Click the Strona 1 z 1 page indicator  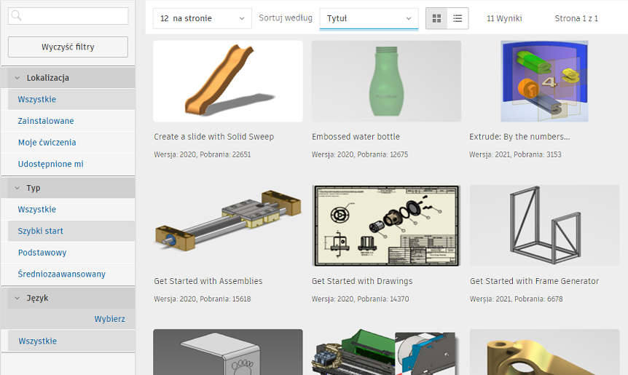pyautogui.click(x=576, y=18)
